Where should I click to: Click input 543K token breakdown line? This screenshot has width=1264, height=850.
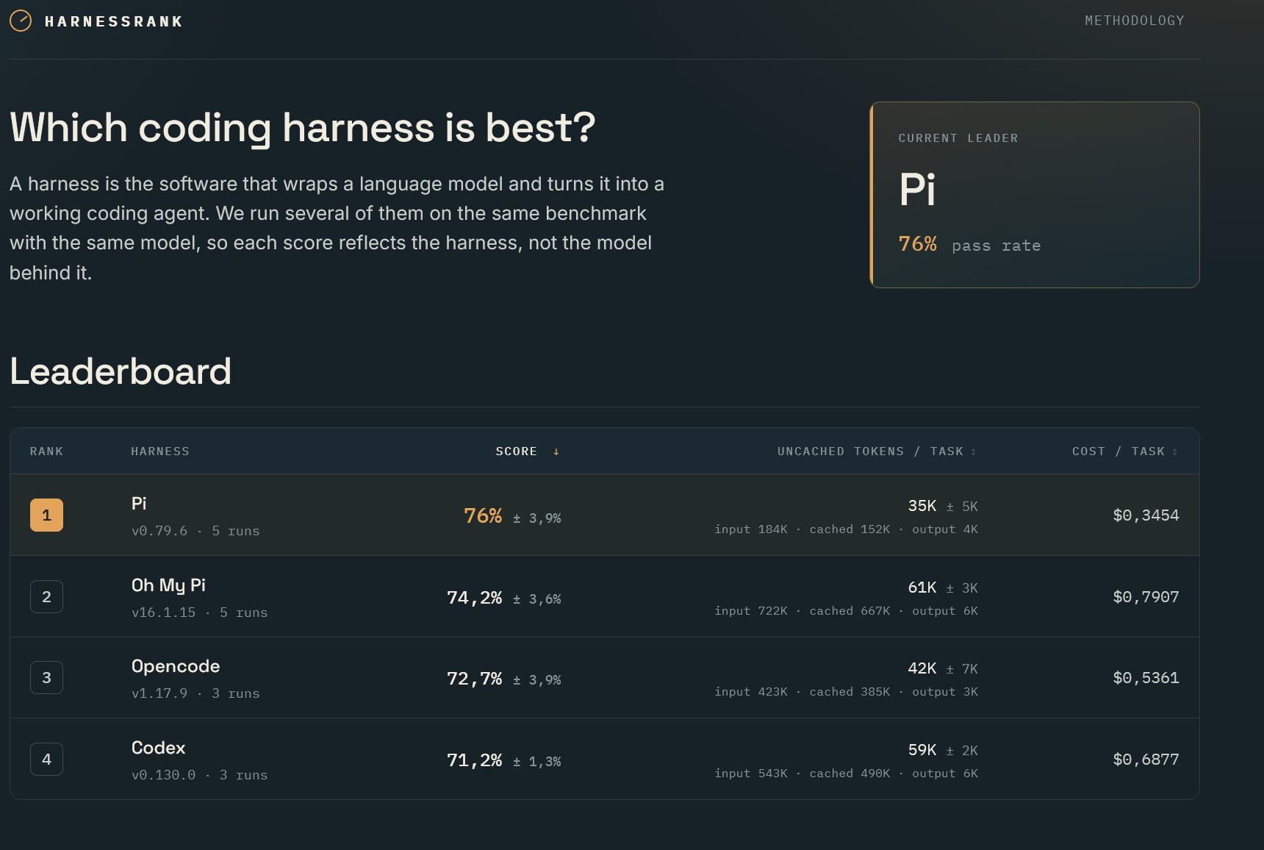[846, 774]
